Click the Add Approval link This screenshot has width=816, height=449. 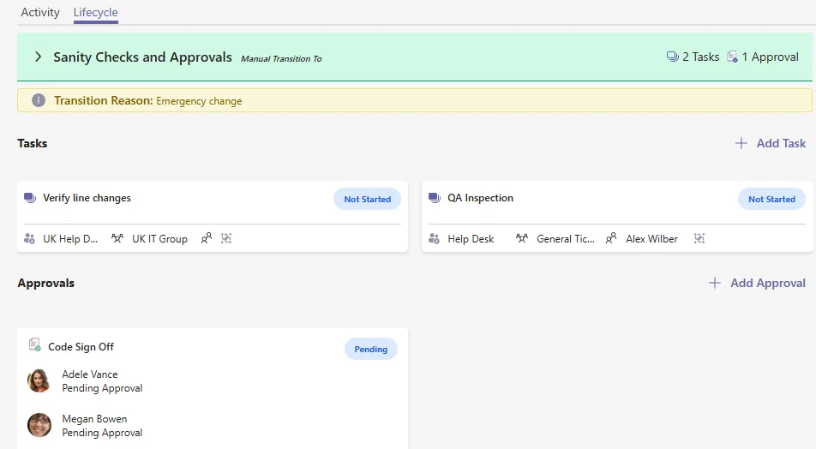pyautogui.click(x=768, y=283)
